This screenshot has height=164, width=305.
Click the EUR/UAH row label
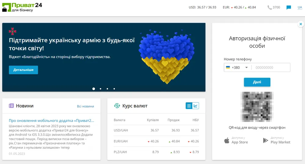point(121,141)
